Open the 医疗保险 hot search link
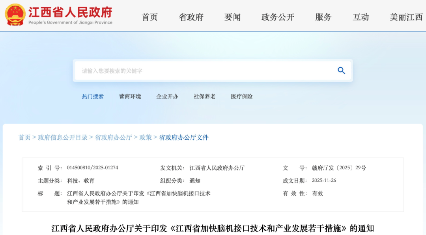The height and width of the screenshot is (235, 426). click(x=241, y=96)
